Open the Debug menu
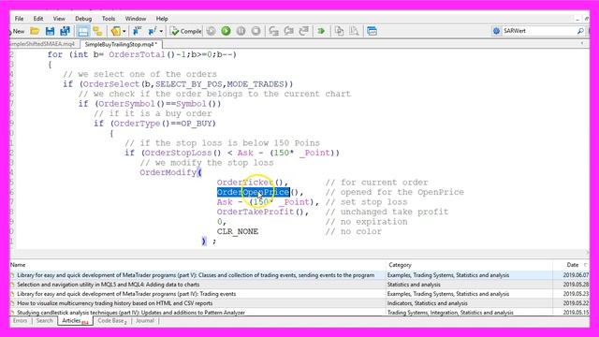599x337 pixels. pos(83,19)
